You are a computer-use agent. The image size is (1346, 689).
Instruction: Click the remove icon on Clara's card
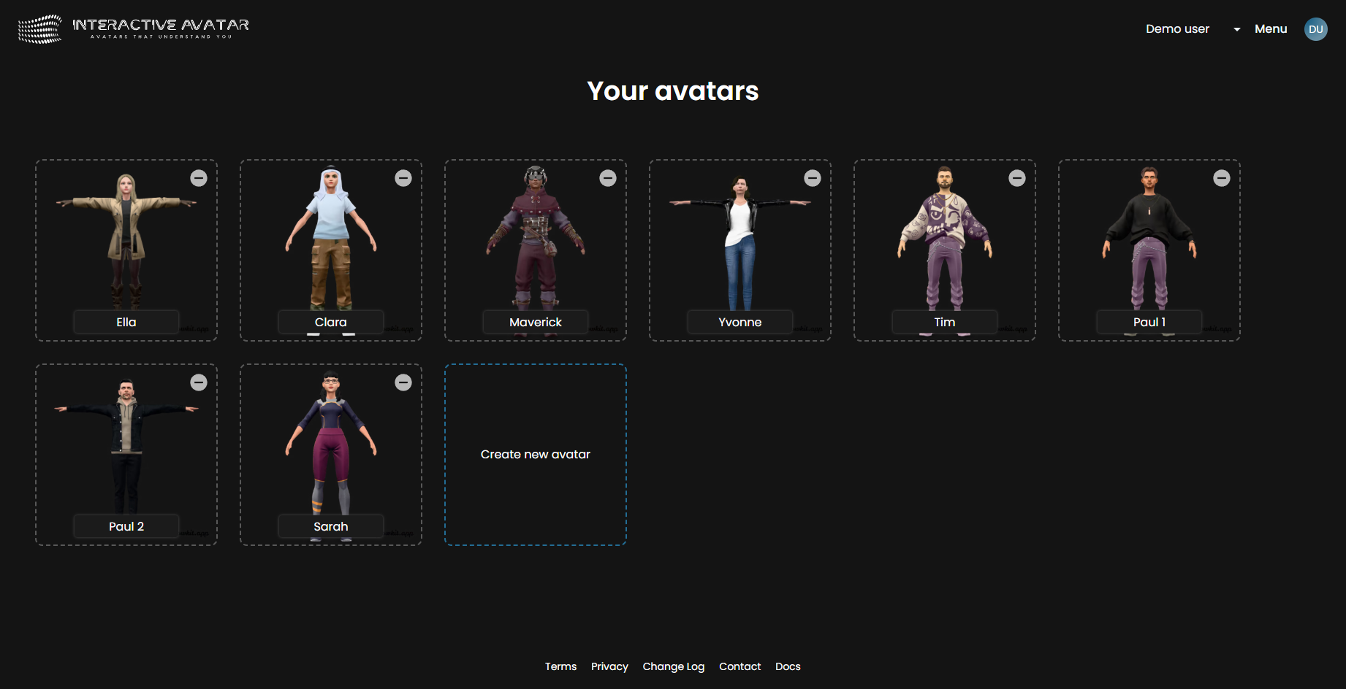click(x=403, y=177)
